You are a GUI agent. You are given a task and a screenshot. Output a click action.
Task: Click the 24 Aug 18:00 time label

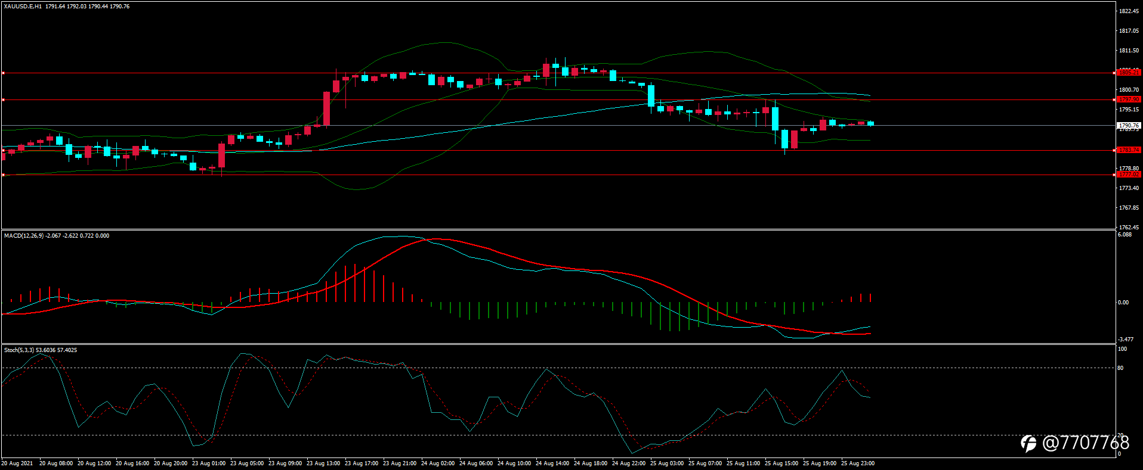(591, 463)
